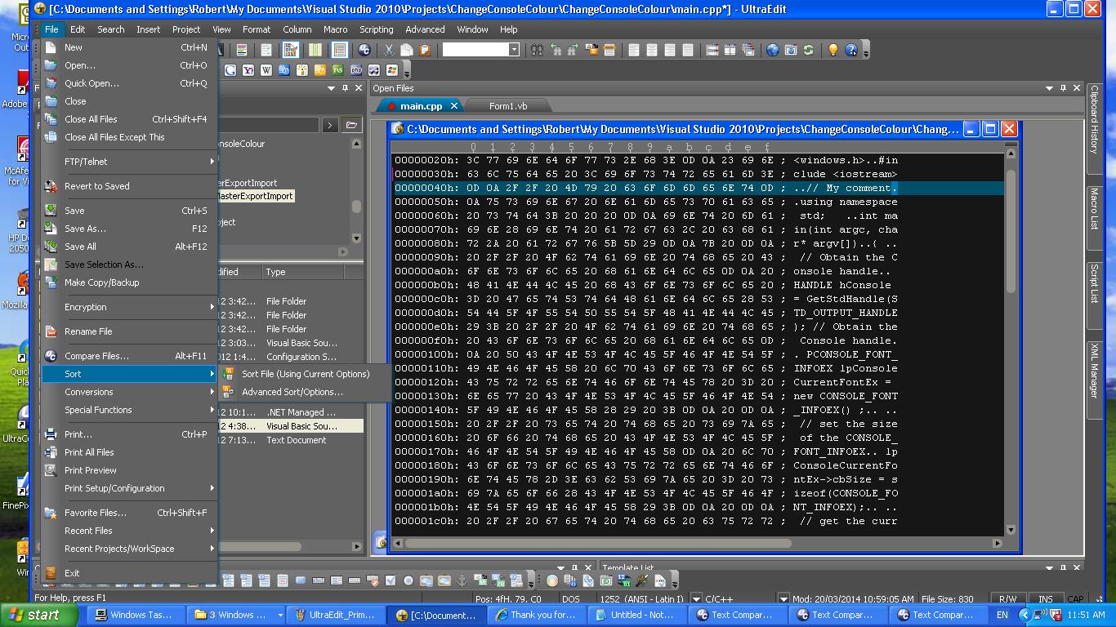Viewport: 1116px width, 627px height.
Task: Click the PHP toolbar icon
Action: tap(356, 71)
